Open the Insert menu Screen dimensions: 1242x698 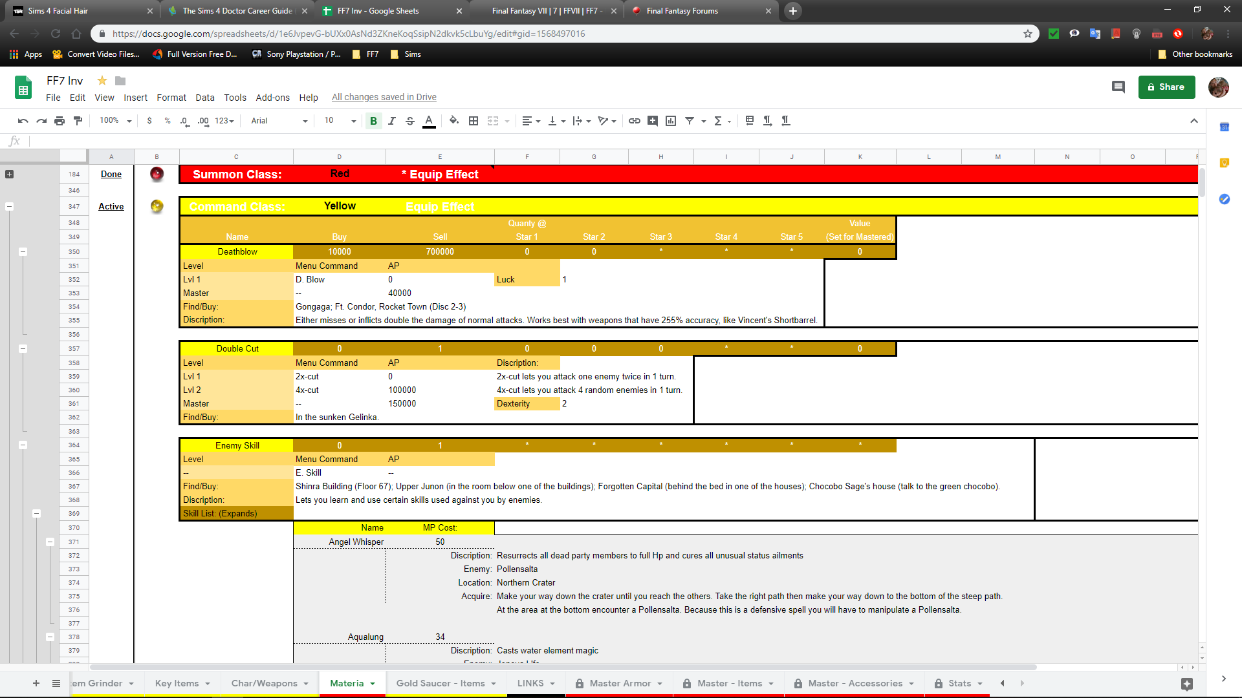(135, 98)
